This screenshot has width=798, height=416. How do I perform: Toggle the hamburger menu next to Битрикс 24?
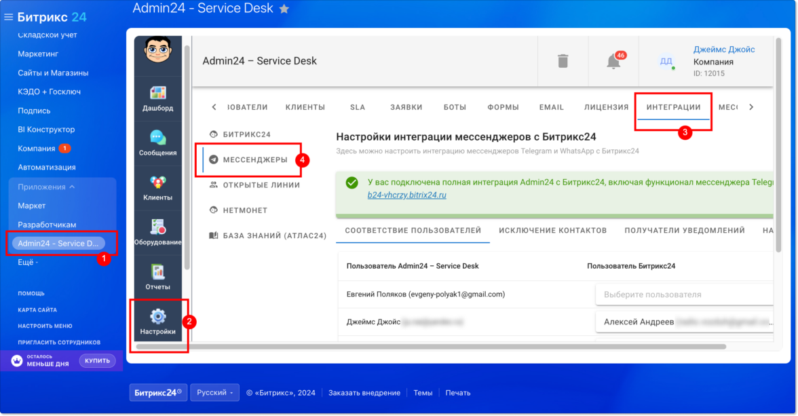pos(8,18)
